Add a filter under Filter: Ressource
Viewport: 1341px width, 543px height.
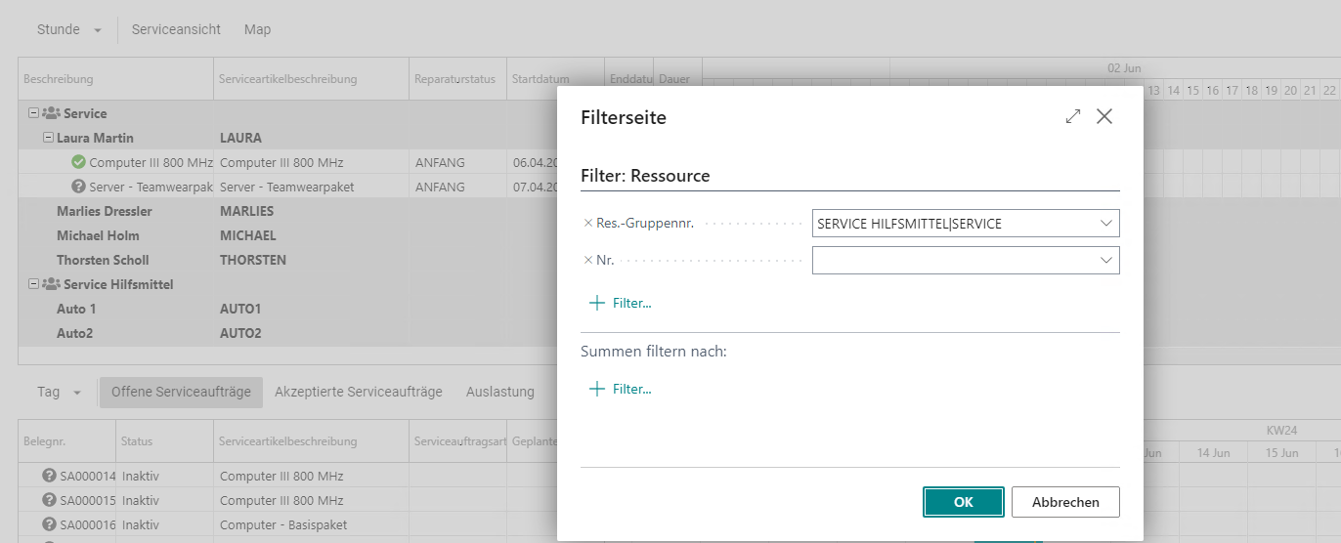(621, 303)
